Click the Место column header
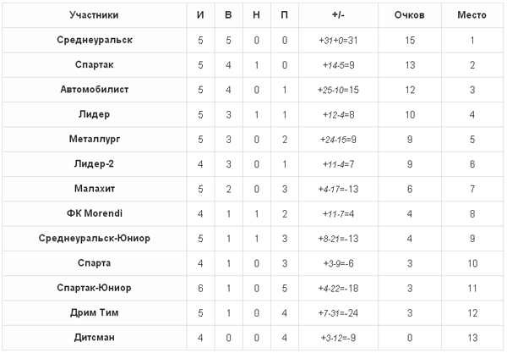 point(472,15)
